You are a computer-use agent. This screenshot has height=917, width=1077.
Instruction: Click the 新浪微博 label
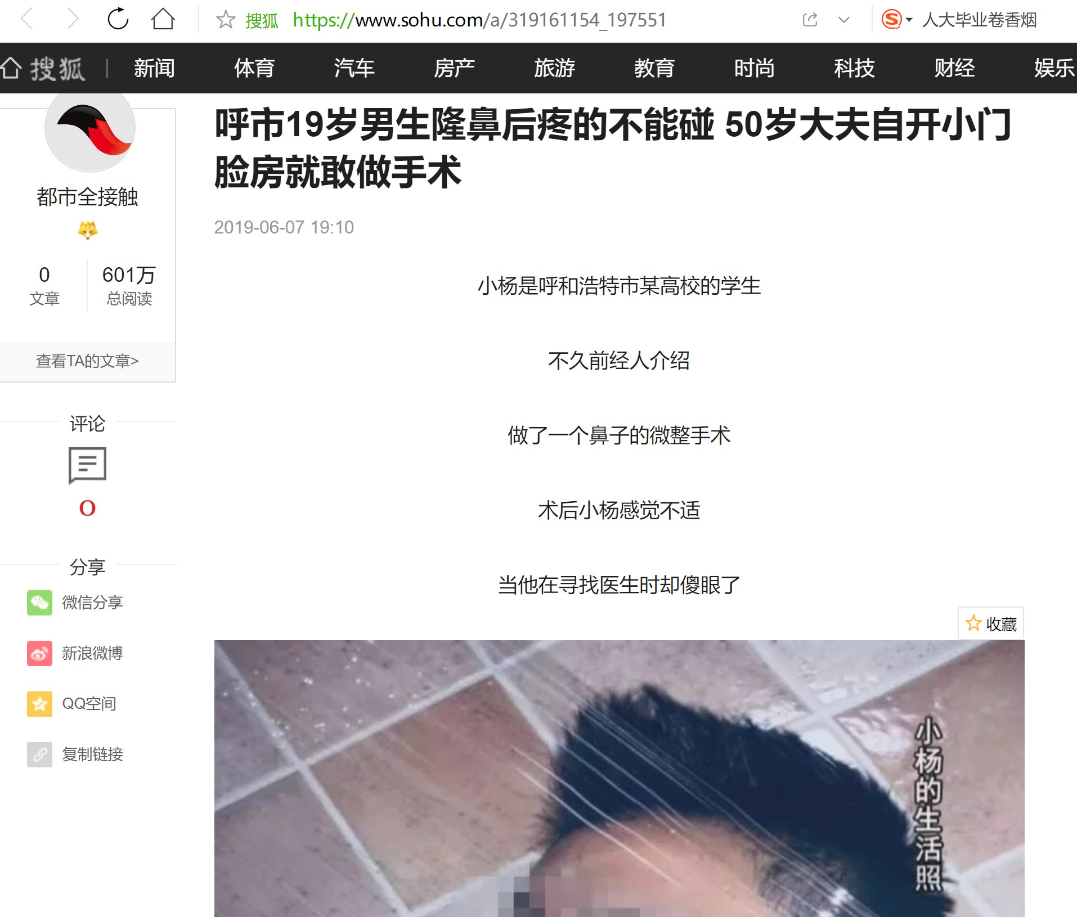(92, 653)
